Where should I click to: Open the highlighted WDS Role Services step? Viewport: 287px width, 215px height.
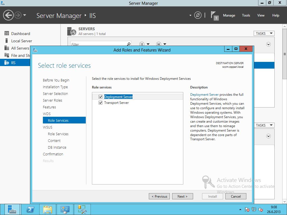pos(64,120)
